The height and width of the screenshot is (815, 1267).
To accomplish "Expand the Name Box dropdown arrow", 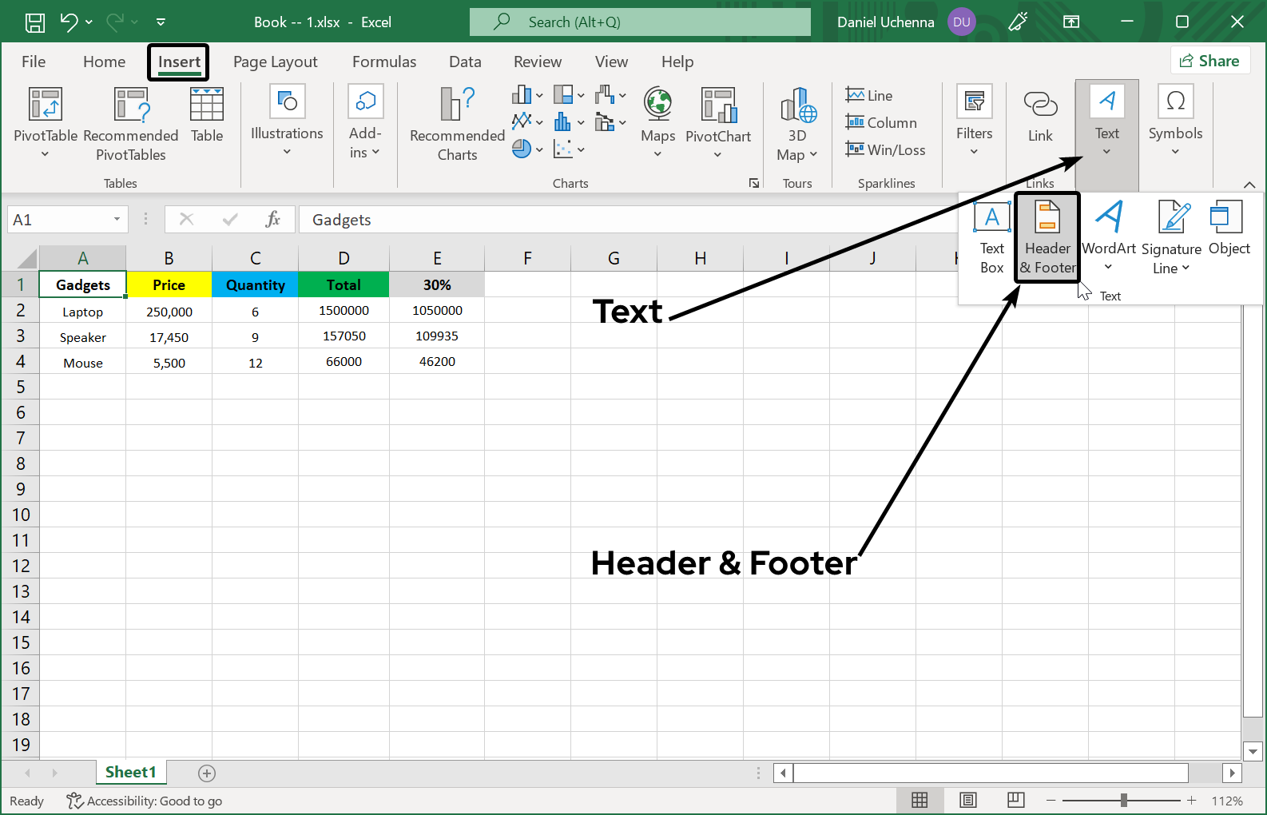I will click(x=117, y=220).
